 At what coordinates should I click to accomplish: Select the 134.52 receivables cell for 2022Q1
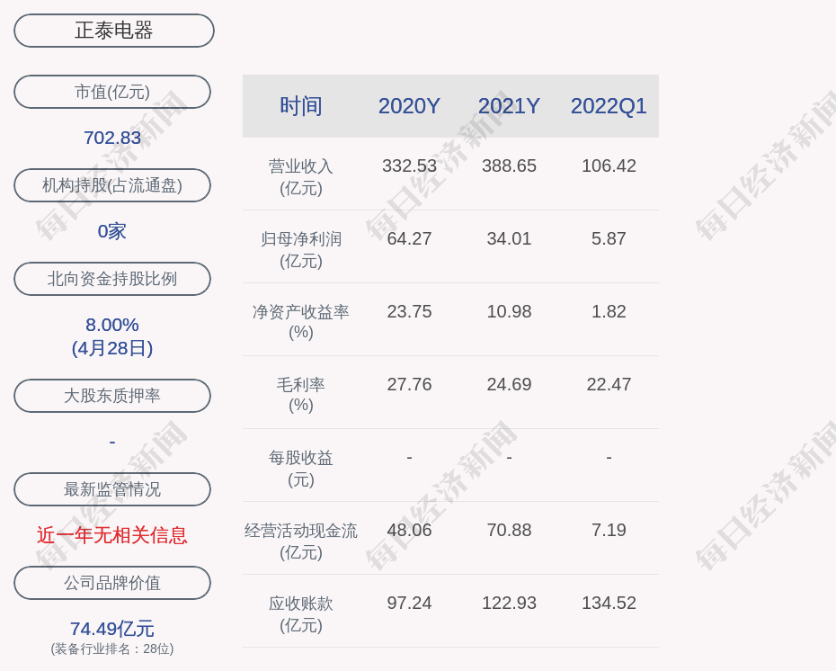click(x=609, y=603)
